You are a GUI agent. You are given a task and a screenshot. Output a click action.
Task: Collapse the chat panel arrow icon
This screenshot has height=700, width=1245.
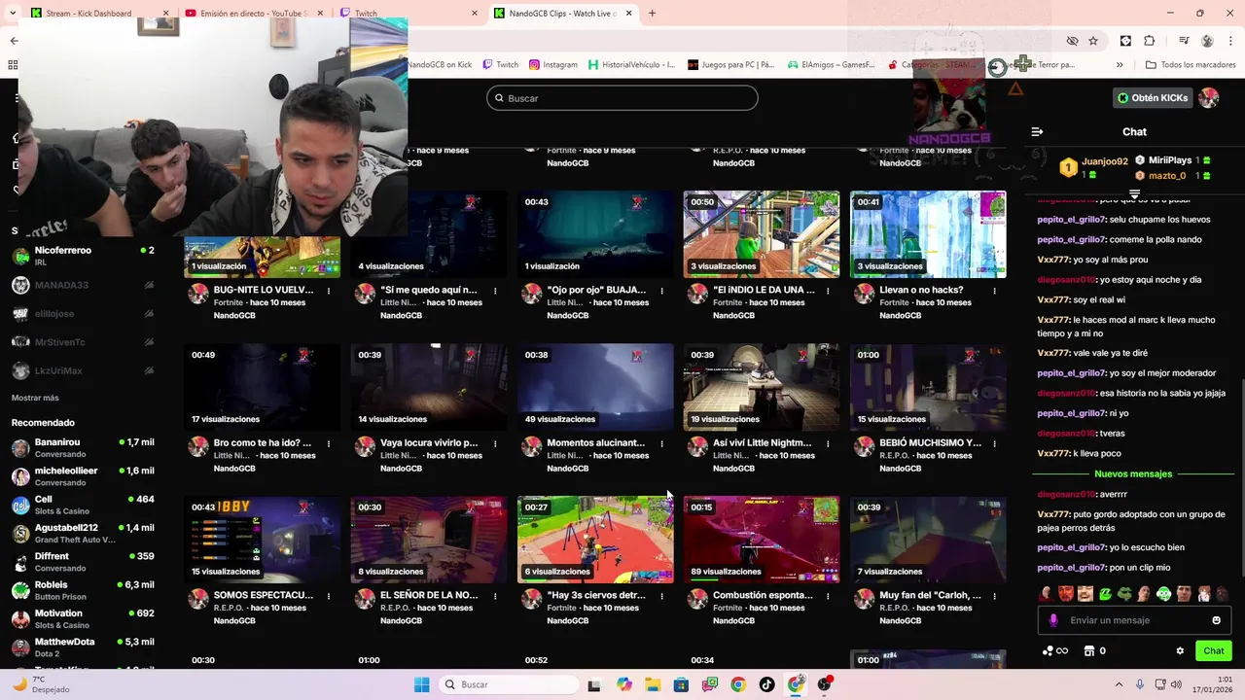(x=1037, y=131)
